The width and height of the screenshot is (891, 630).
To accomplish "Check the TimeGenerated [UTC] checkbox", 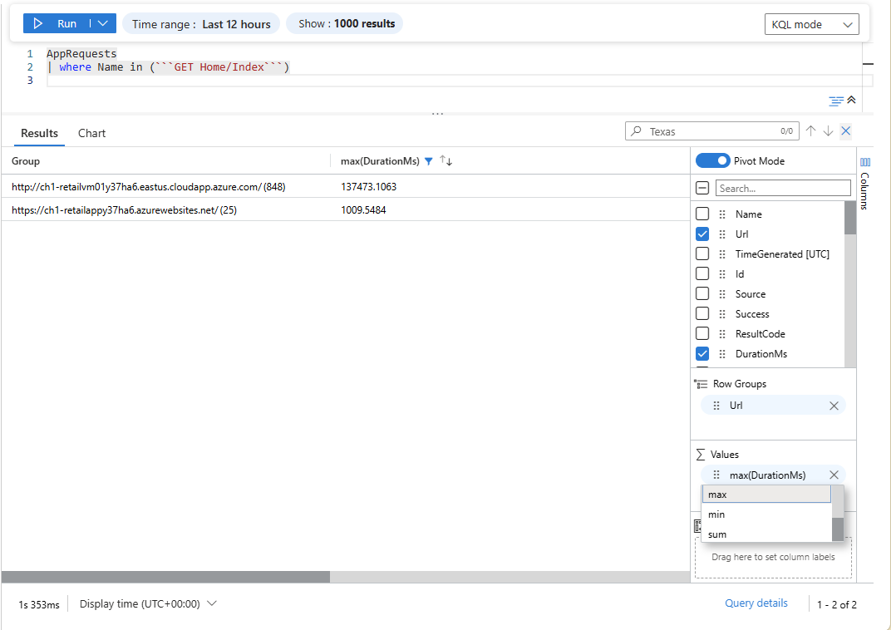I will click(x=702, y=253).
